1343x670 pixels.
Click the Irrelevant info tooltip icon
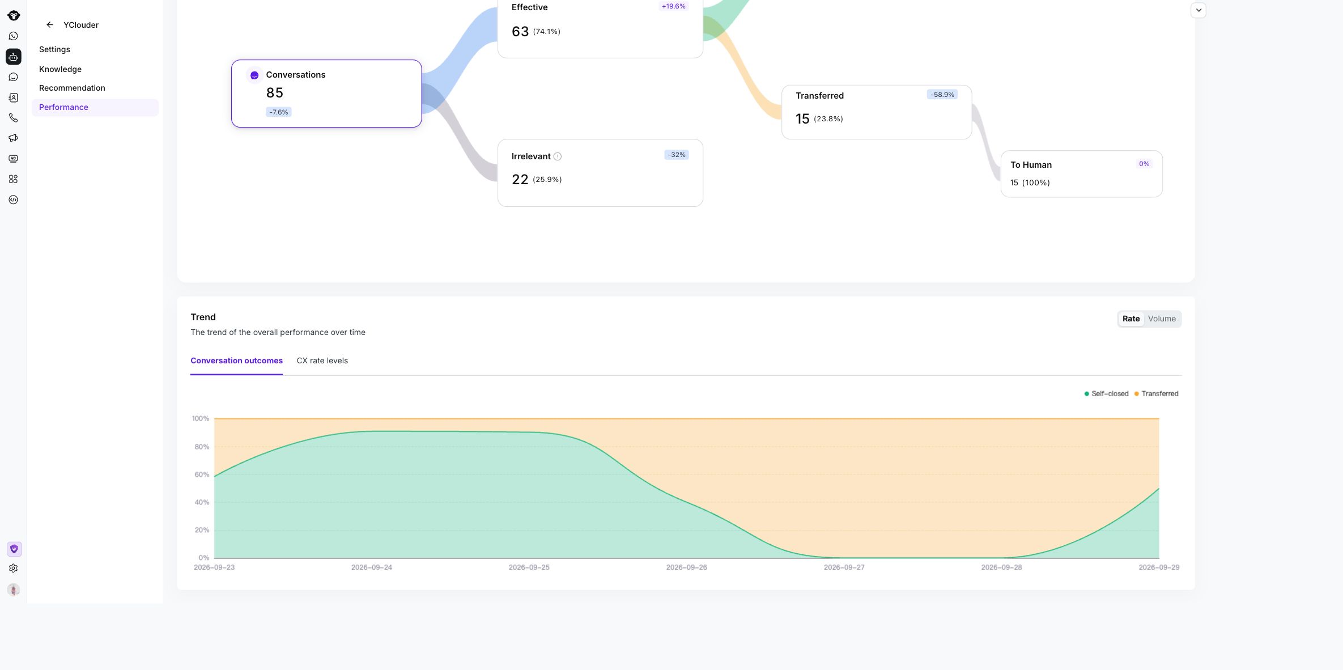pyautogui.click(x=558, y=156)
